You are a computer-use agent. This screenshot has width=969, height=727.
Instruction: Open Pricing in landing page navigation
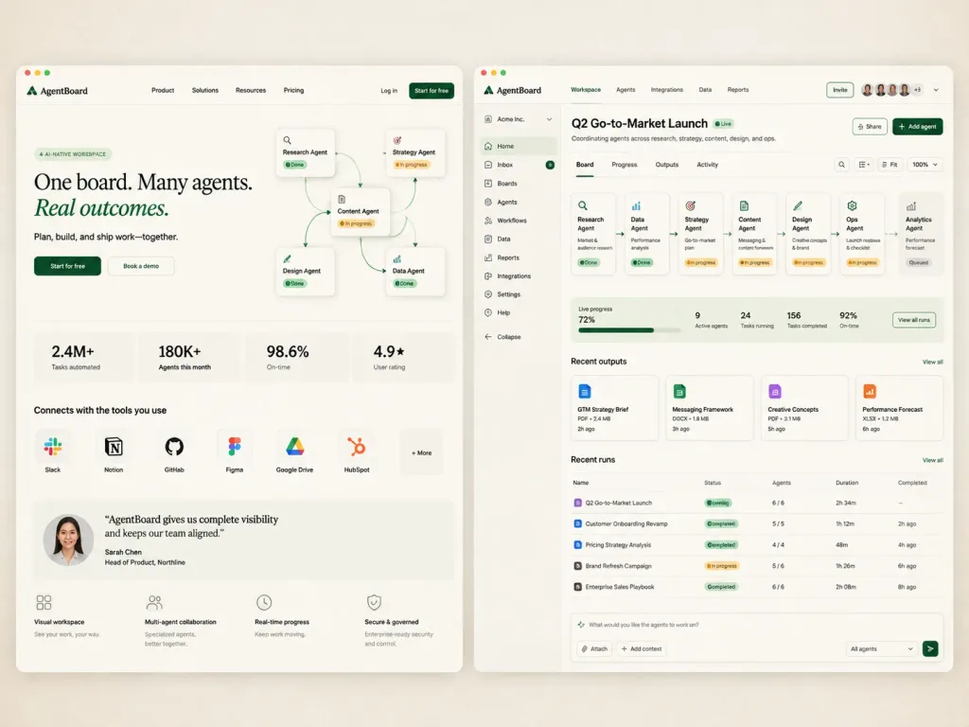293,90
